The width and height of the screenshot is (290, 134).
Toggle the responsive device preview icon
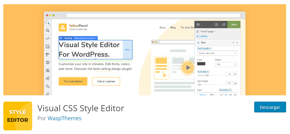tap(48, 46)
